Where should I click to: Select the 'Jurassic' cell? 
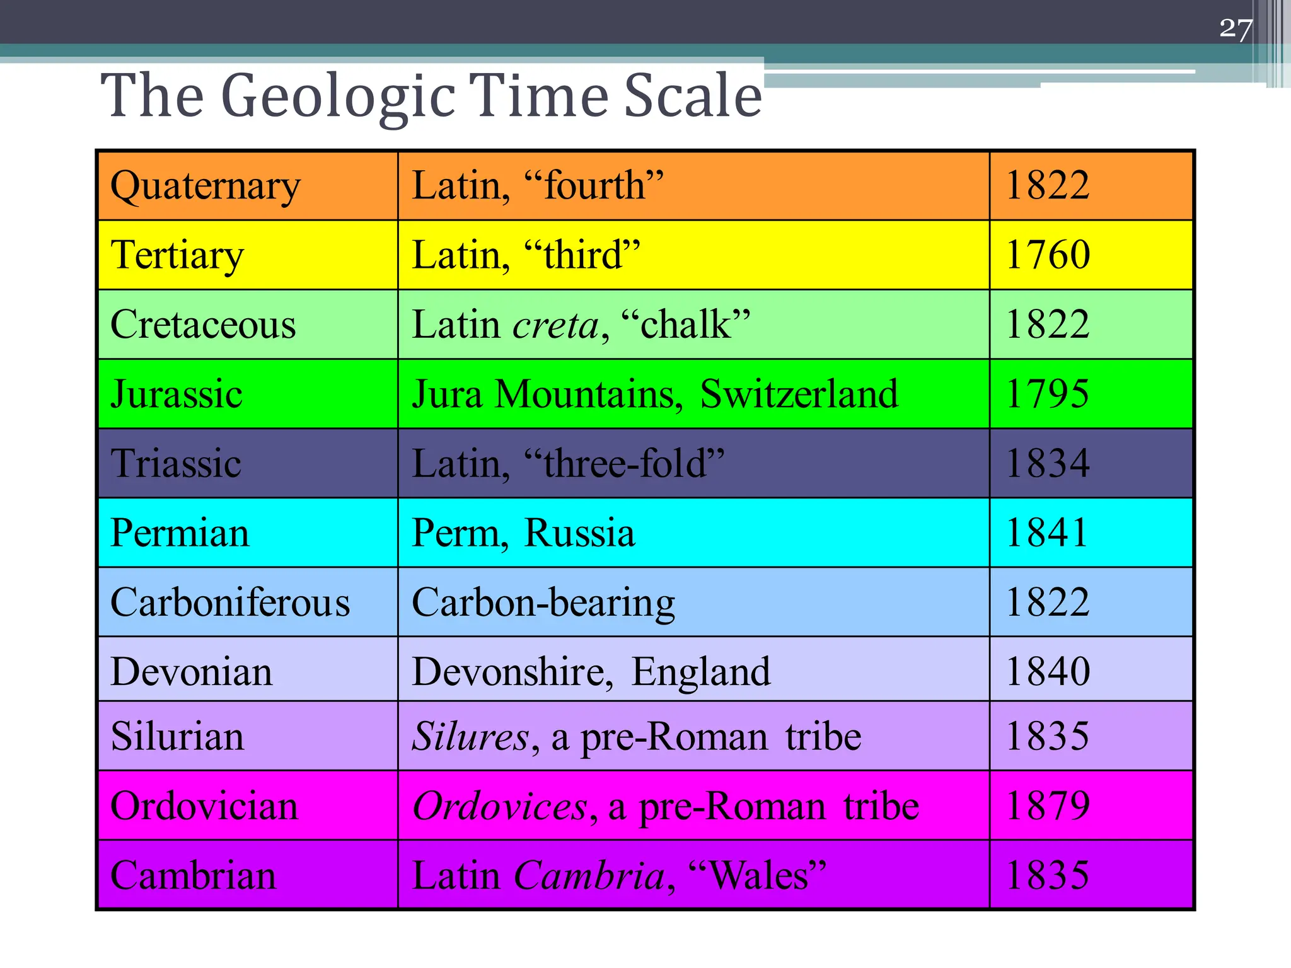248,394
